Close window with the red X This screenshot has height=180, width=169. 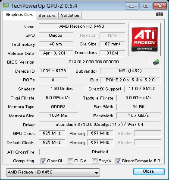coord(160,6)
